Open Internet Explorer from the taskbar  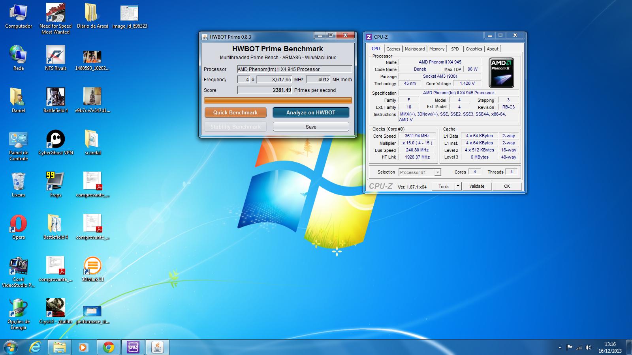pos(36,347)
